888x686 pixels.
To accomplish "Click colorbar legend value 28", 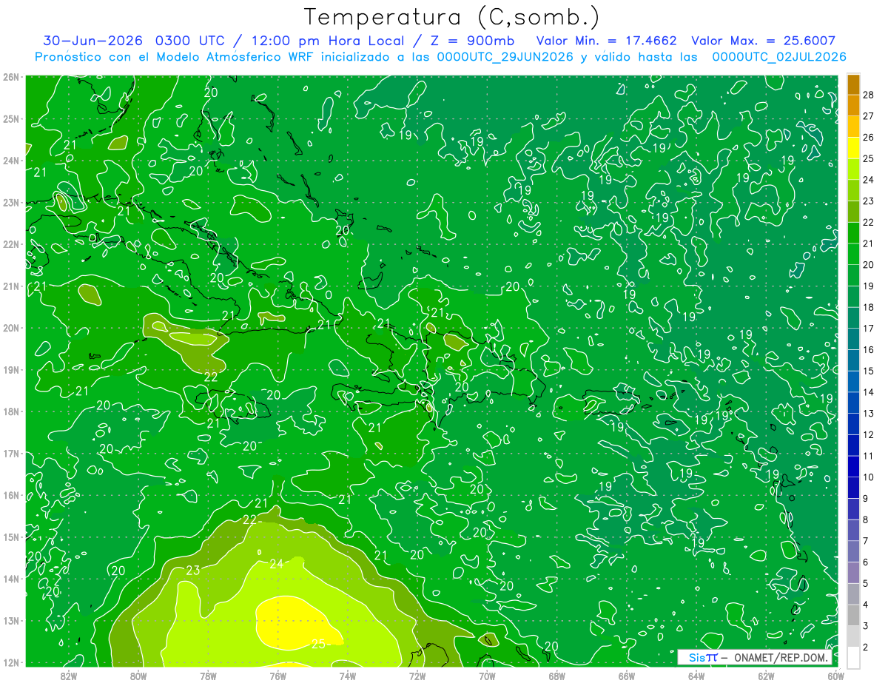I will [x=868, y=94].
